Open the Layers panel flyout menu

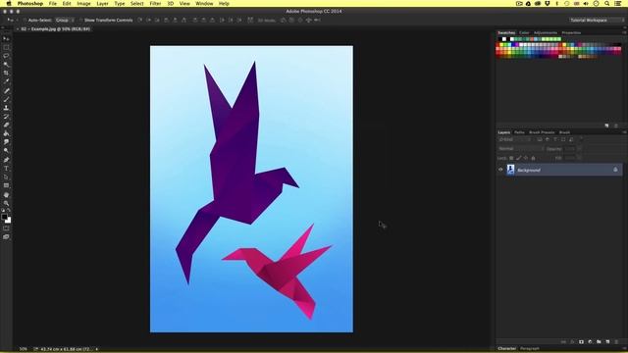click(624, 132)
